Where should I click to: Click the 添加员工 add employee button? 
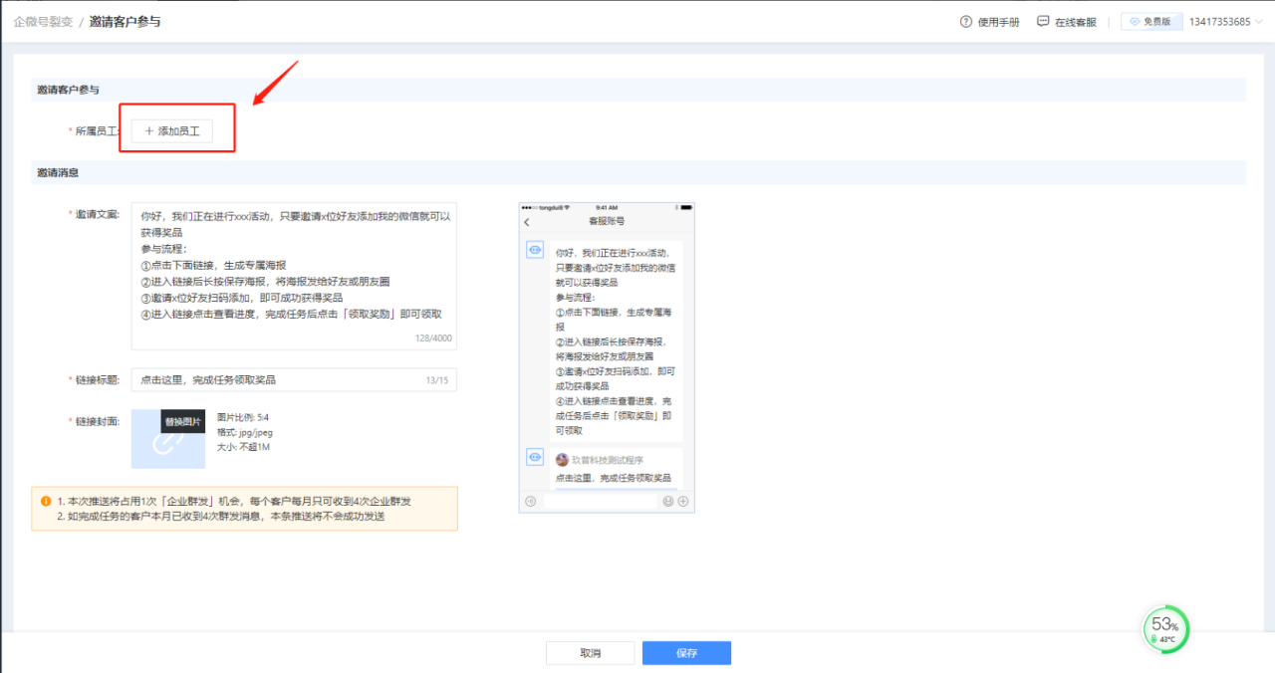[177, 130]
